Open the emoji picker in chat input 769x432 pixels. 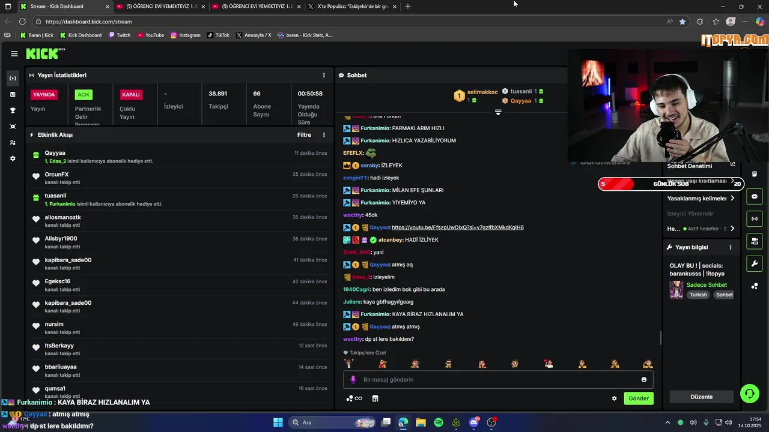coord(644,379)
